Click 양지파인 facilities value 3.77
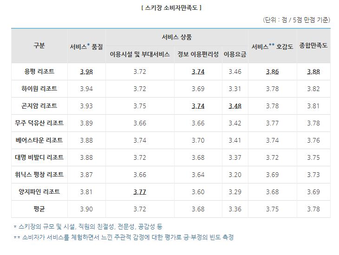This screenshot has height=255, width=339. tap(140, 192)
